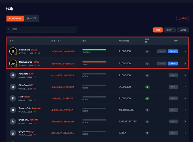Copy the FlashSparks address 029e4d...b55e
The image size is (193, 142).
[x=35, y=65]
